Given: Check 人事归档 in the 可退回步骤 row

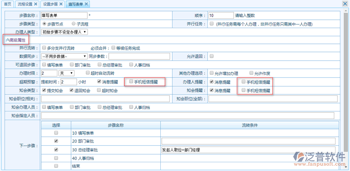Looking at the screenshot, I should [131, 65].
